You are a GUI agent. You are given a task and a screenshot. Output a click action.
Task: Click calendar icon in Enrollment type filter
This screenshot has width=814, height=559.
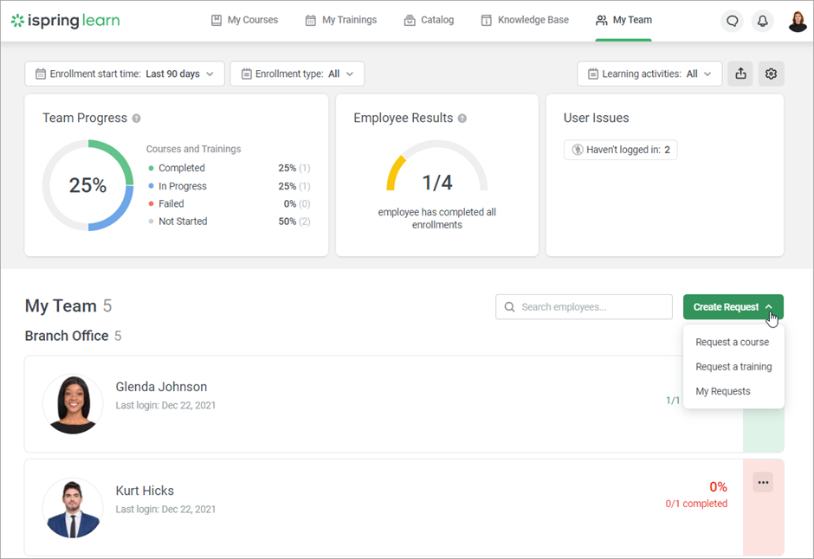(x=247, y=74)
